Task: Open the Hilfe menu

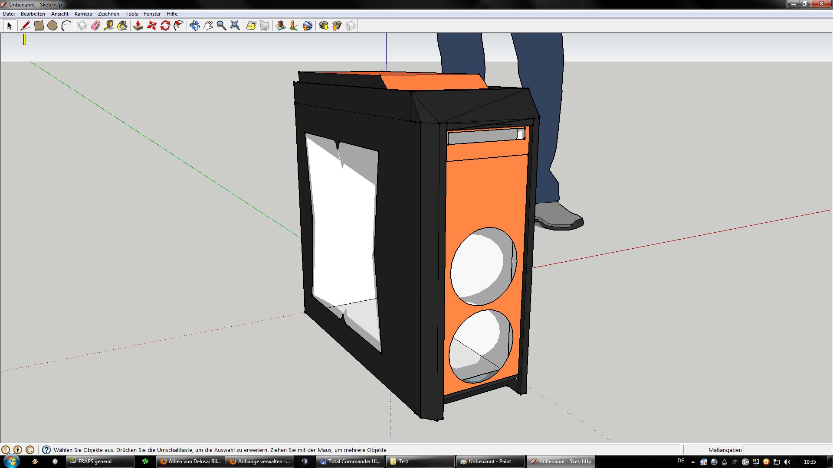Action: (x=172, y=14)
